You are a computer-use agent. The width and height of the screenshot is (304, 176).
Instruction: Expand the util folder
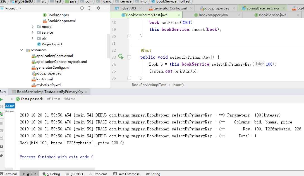(x=33, y=38)
